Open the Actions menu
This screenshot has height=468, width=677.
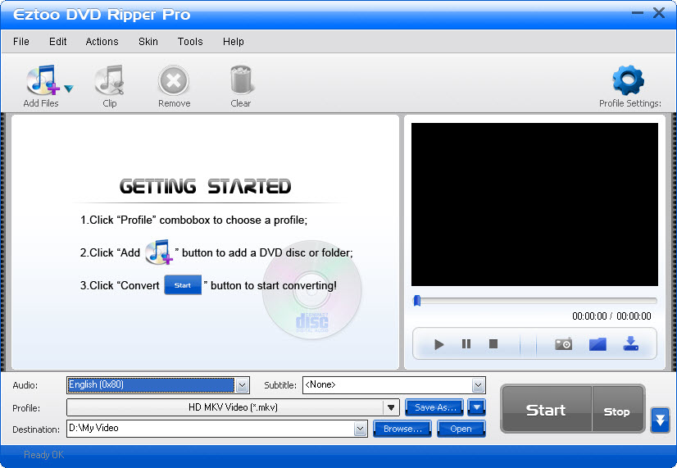(x=102, y=42)
